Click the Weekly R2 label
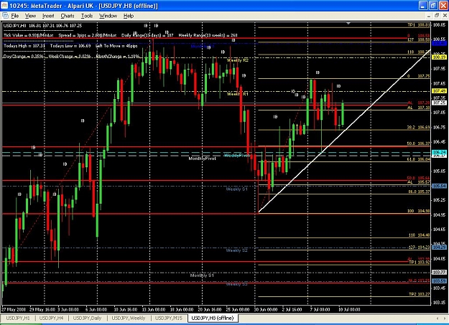The image size is (449, 325). point(238,60)
